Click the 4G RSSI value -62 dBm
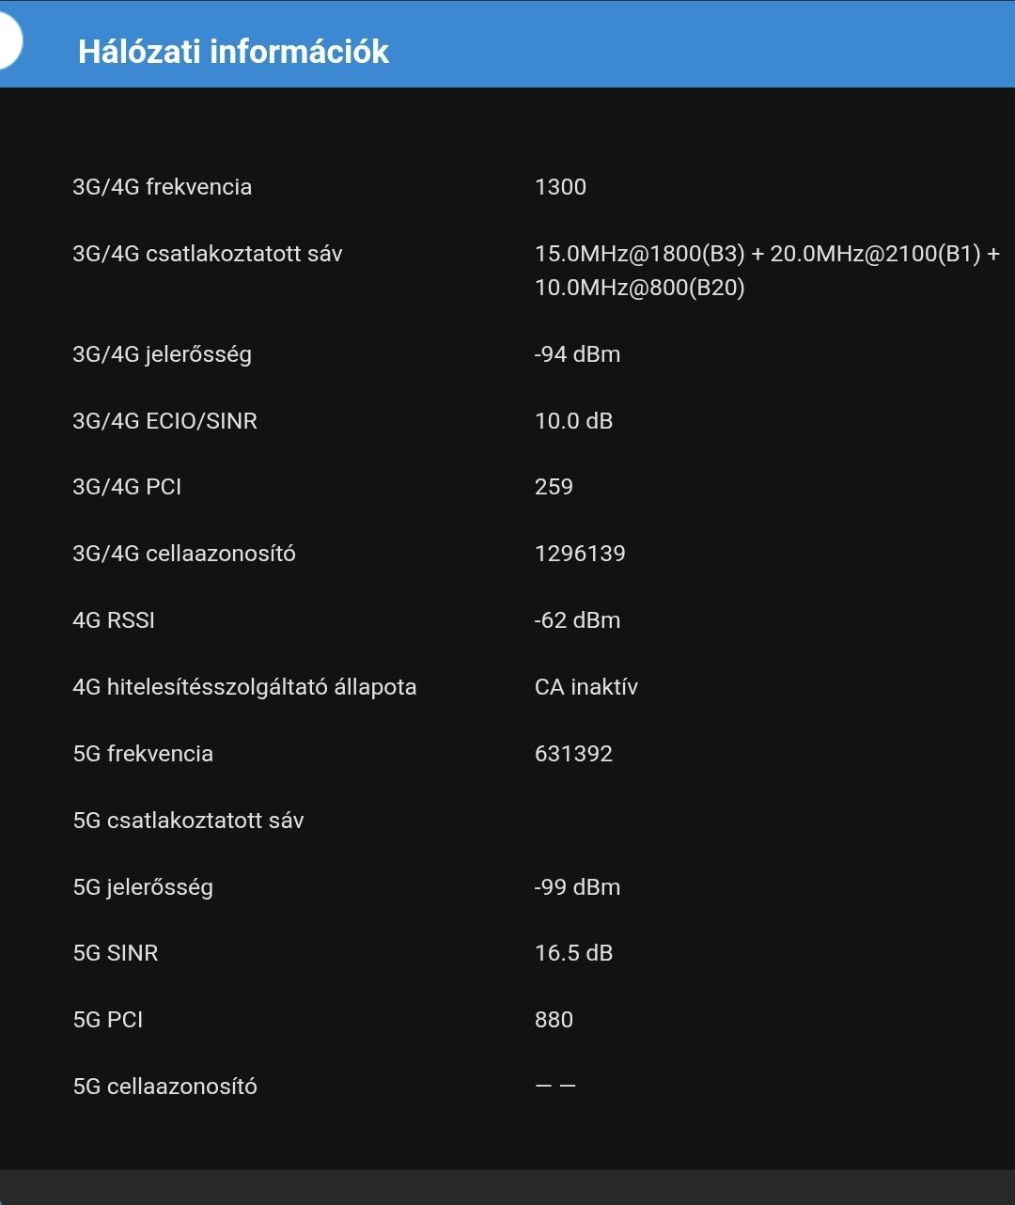Viewport: 1015px width, 1205px height. pos(577,620)
